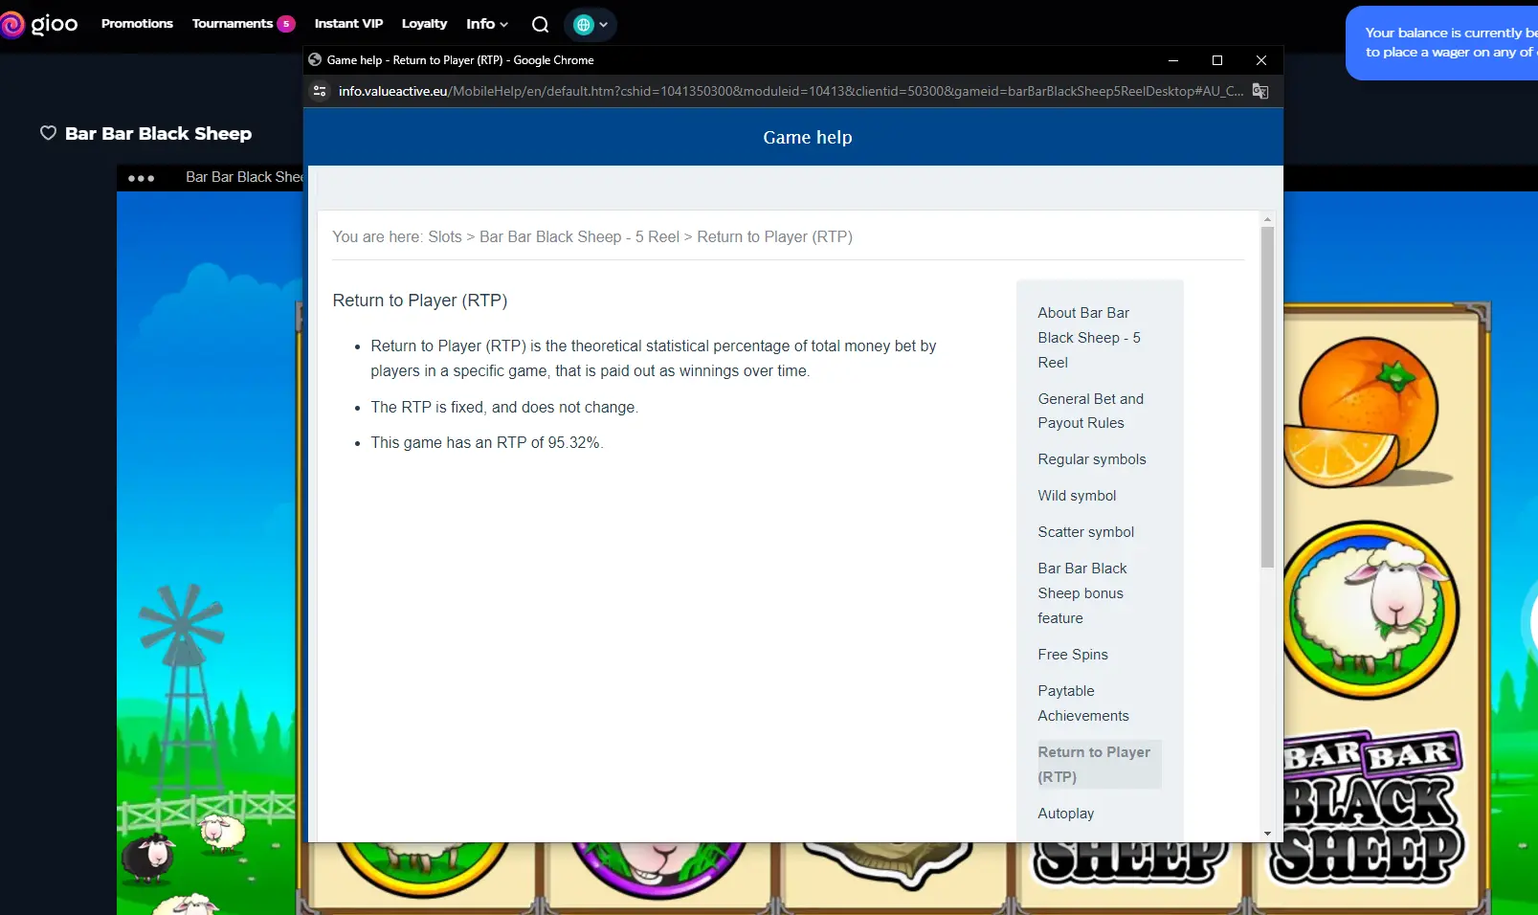
Task: Open the site search magnifier icon
Action: pos(540,25)
